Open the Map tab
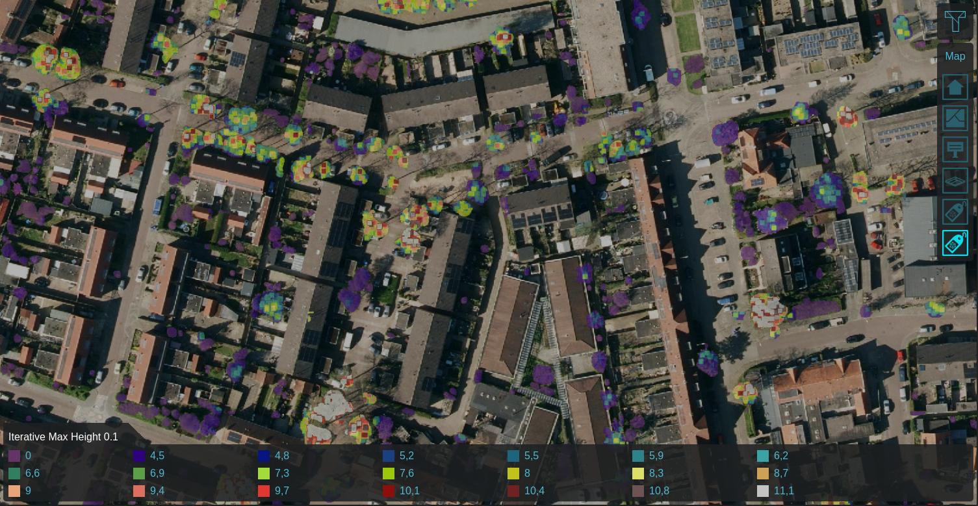 tap(955, 57)
